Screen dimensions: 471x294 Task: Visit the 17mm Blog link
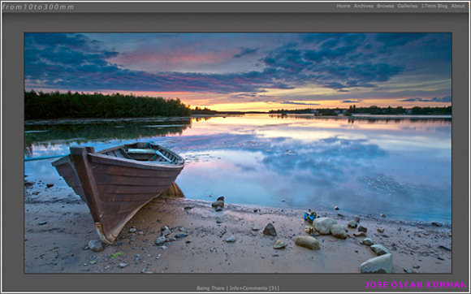click(434, 6)
